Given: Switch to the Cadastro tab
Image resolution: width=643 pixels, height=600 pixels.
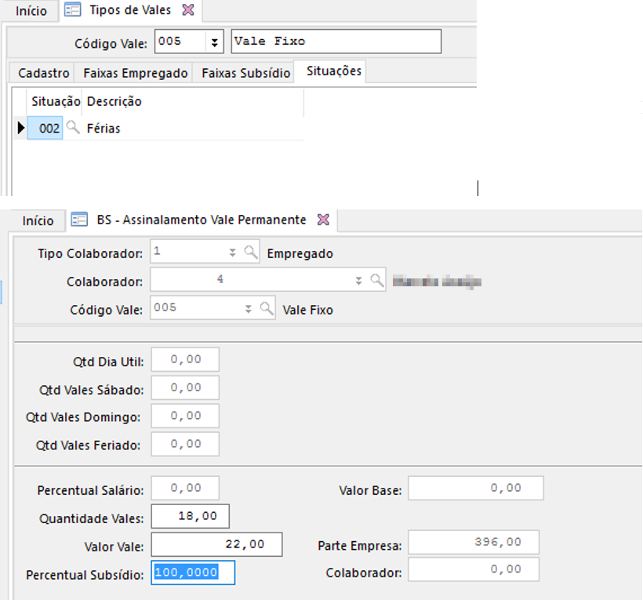Looking at the screenshot, I should coord(40,73).
